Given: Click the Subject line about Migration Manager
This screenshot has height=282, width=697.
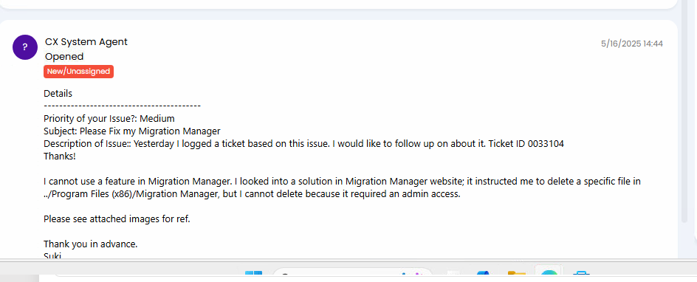Looking at the screenshot, I should (x=132, y=131).
